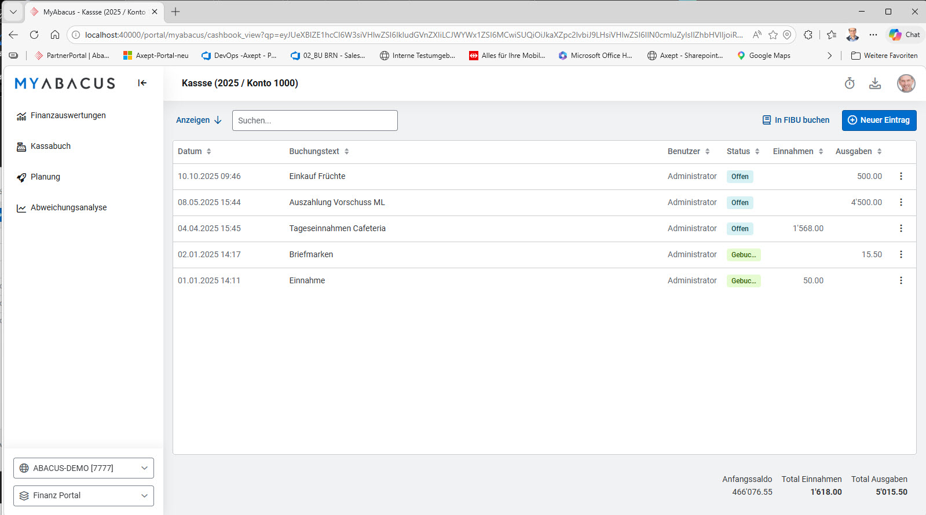Open Microsoft Office bookmark

point(595,56)
